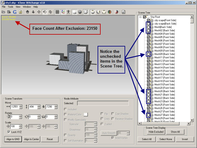
Task: Check Mesh09 [Back Side] checkbox
Action: tap(149, 54)
